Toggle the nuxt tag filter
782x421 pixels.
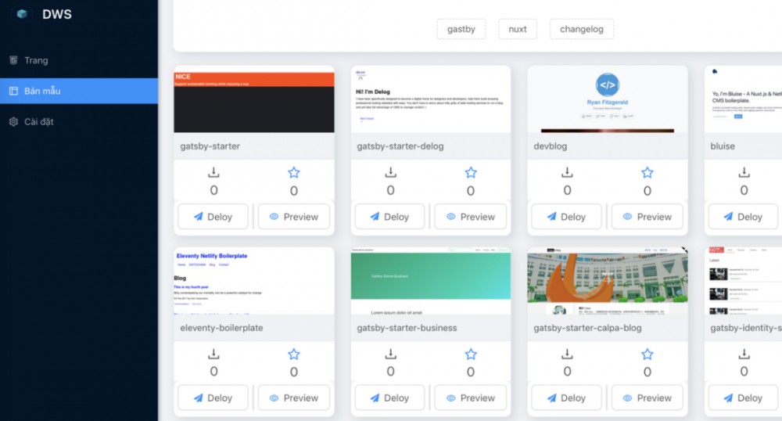(518, 29)
